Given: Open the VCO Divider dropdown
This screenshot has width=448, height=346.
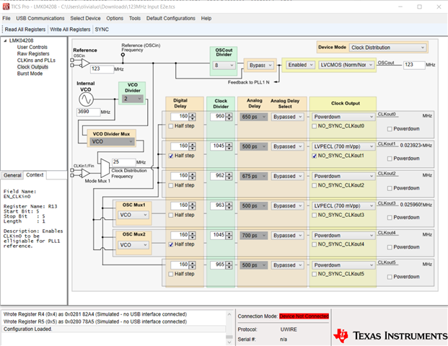Looking at the screenshot, I should 132,99.
